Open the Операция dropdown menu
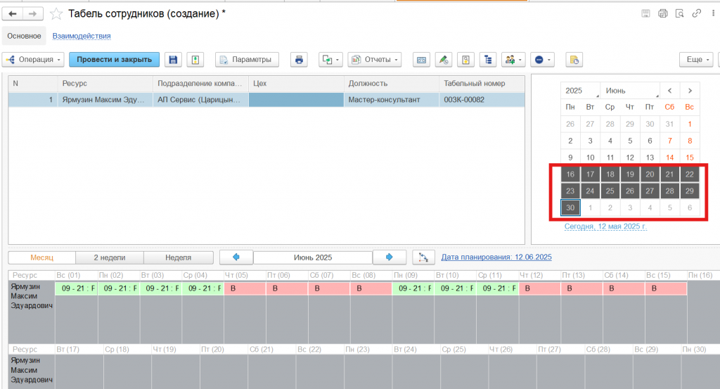The height and width of the screenshot is (389, 720). pyautogui.click(x=34, y=60)
